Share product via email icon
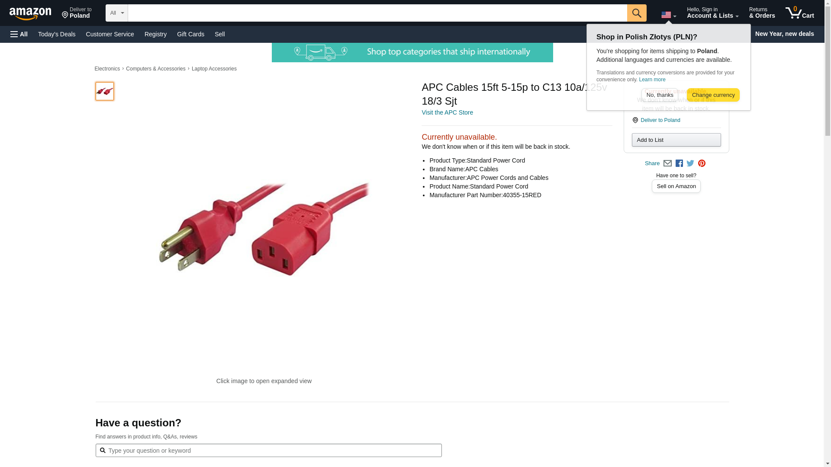This screenshot has height=467, width=831. pyautogui.click(x=667, y=163)
